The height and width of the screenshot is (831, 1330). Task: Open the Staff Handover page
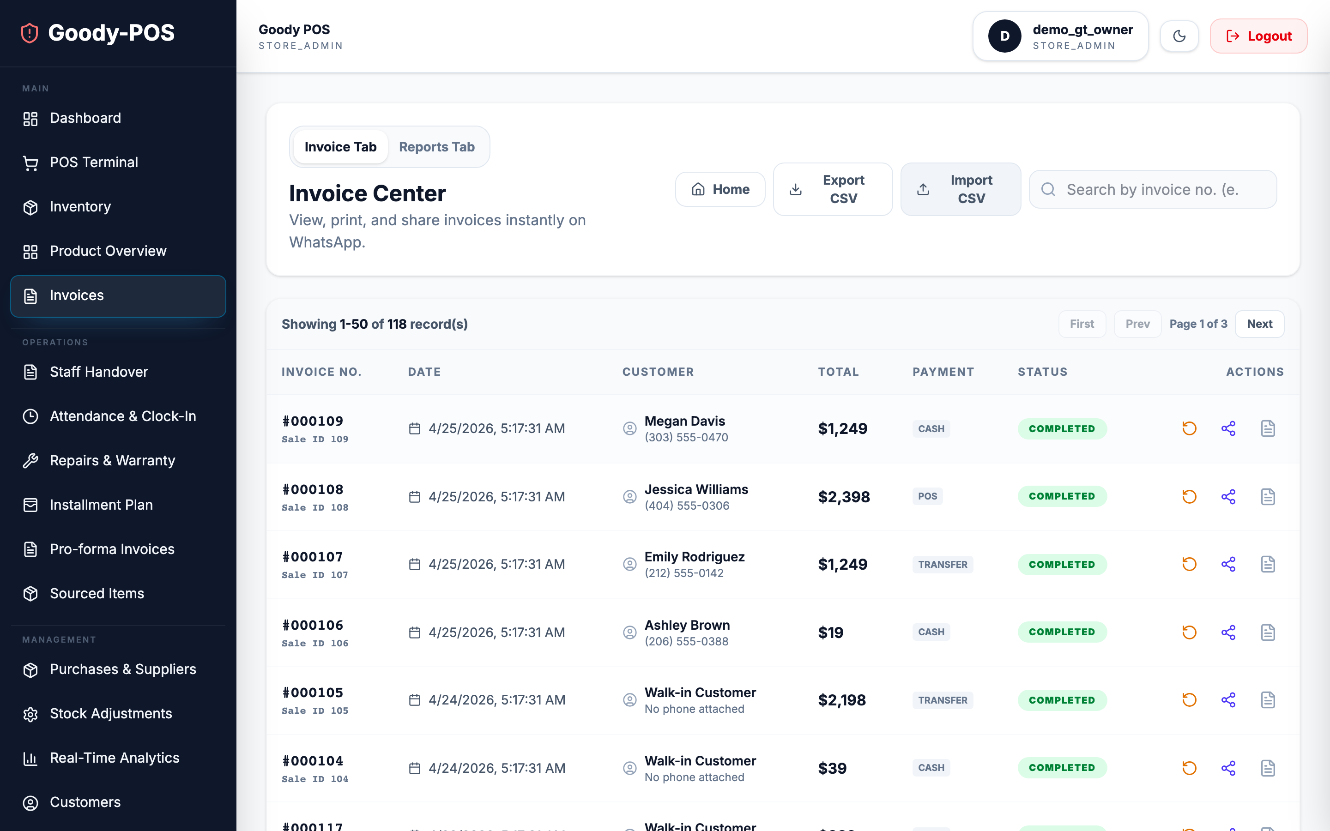coord(99,372)
